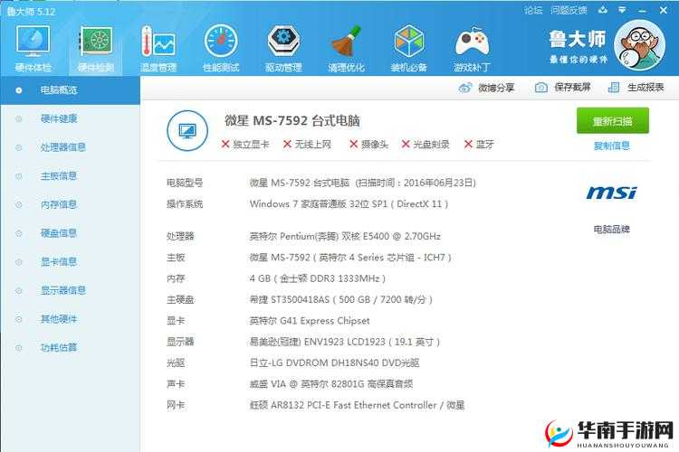The height and width of the screenshot is (452, 679).
Task: Click the 电脑品牌 label under MSI logo
Action: click(611, 229)
